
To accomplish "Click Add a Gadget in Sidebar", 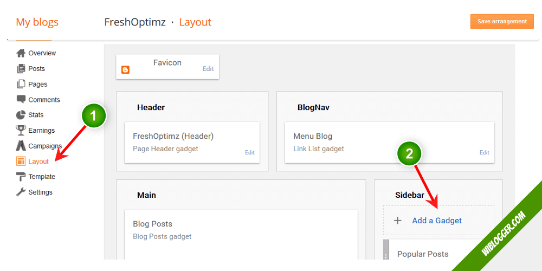I will click(x=437, y=221).
